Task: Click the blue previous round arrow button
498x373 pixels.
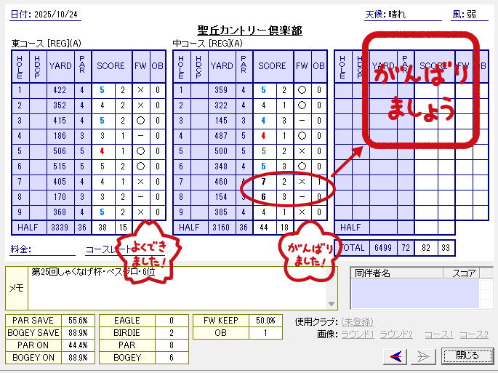Action: click(396, 356)
